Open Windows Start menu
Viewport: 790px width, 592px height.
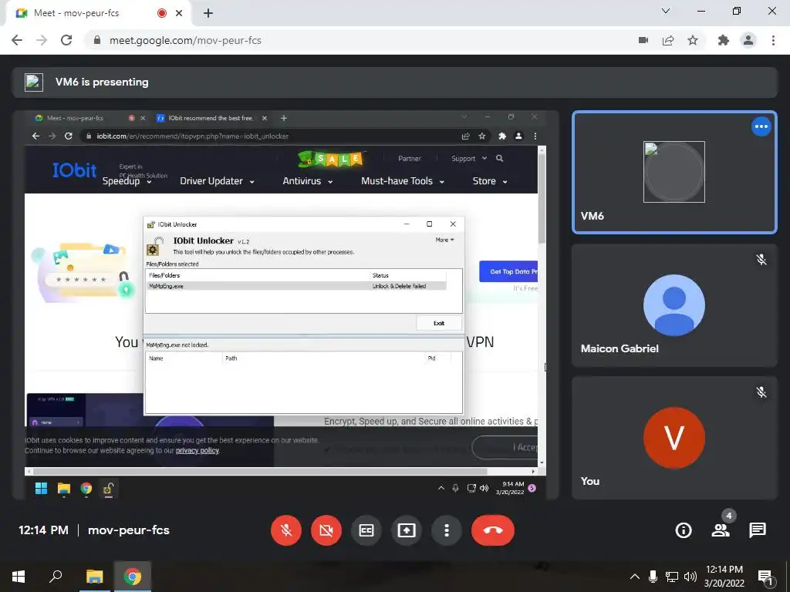pos(19,576)
